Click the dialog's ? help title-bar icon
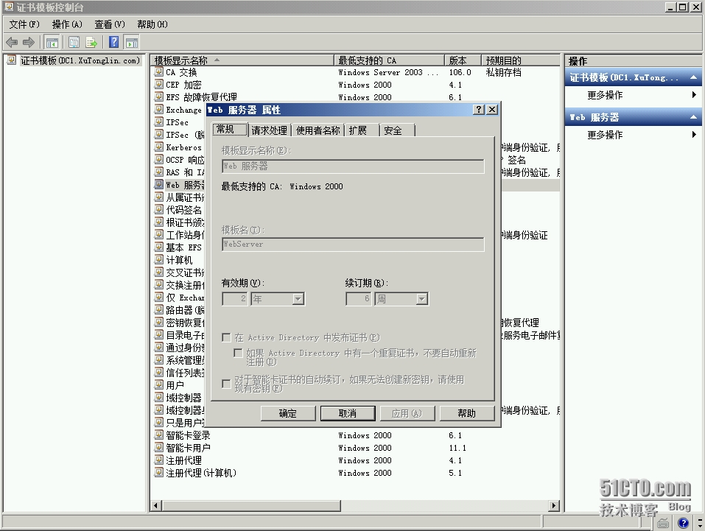 click(x=480, y=109)
